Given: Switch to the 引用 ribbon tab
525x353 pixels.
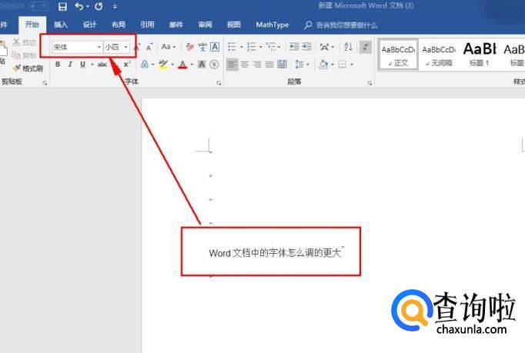Looking at the screenshot, I should [x=147, y=25].
